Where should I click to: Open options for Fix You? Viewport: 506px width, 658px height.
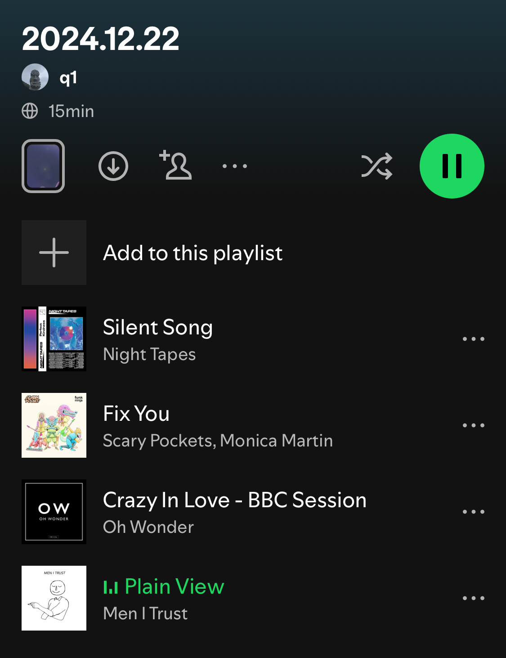474,425
